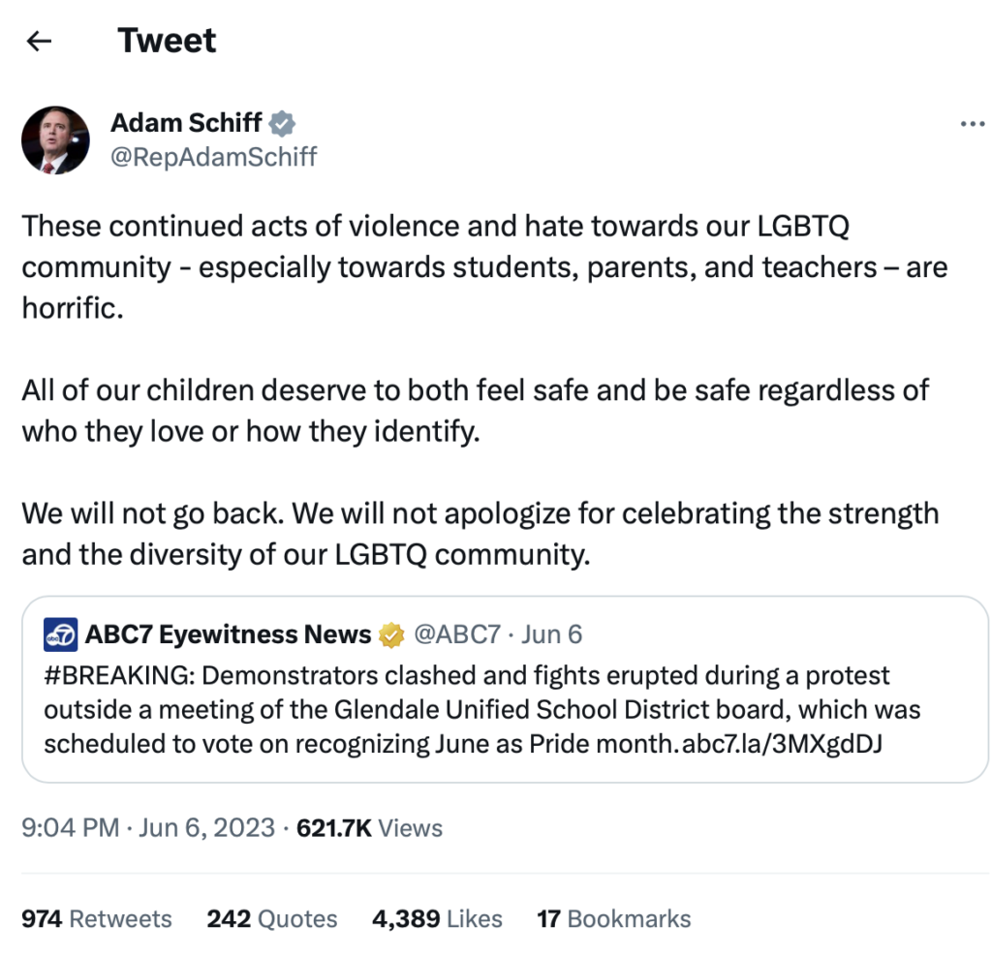Viewport: 992px width, 958px height.
Task: Click the blue verified badge beside Adam Schiff
Action: (283, 123)
